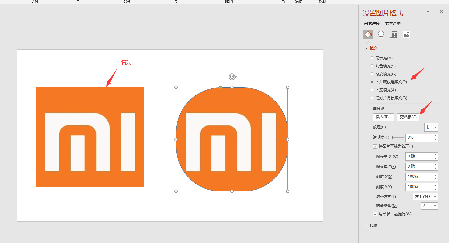Click the bottom-middle resize handle of shape

click(232, 191)
